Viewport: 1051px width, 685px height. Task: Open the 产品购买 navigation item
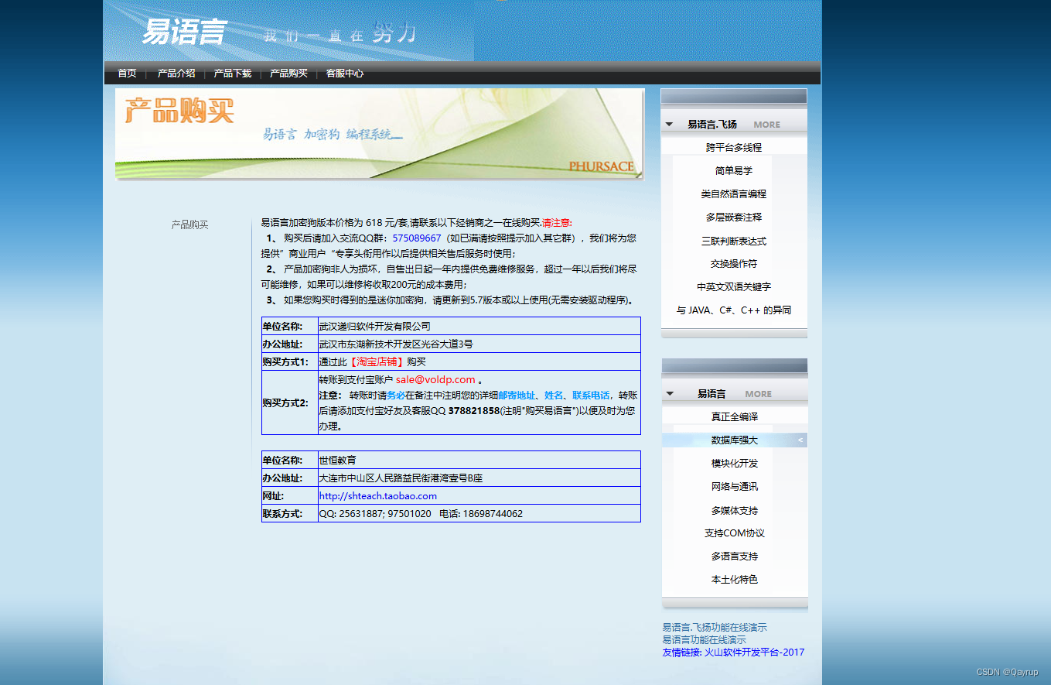(288, 74)
